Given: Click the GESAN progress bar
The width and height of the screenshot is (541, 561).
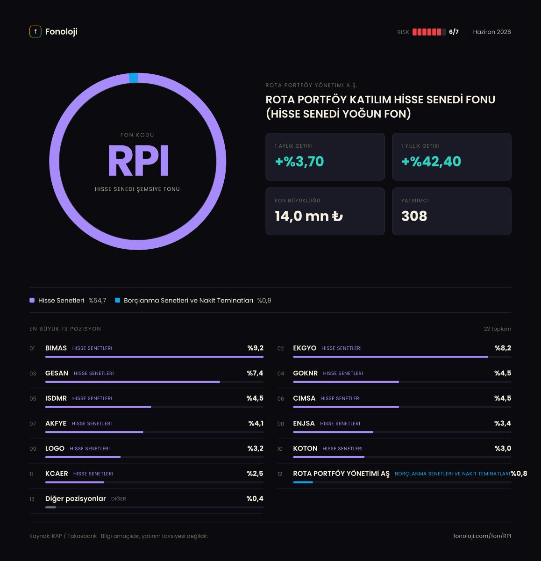Looking at the screenshot, I should (x=154, y=382).
